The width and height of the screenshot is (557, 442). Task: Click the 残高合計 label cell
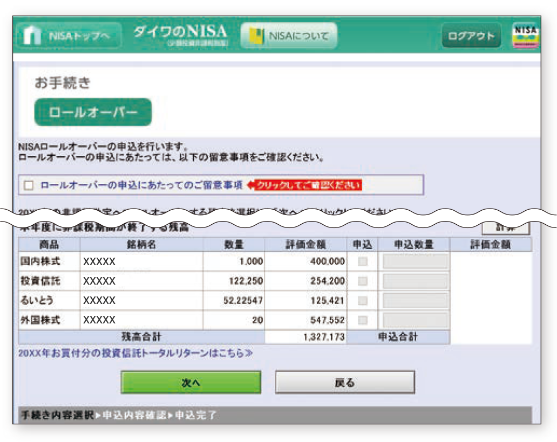click(x=141, y=337)
